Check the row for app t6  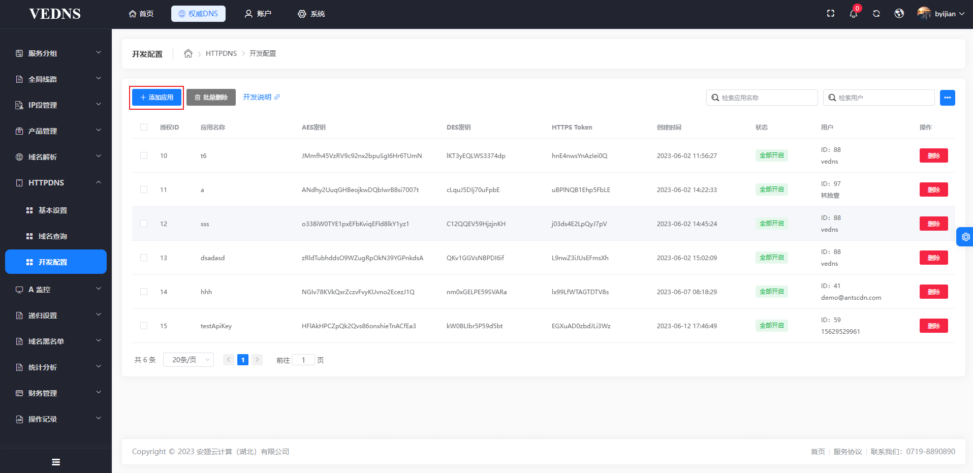tap(144, 155)
